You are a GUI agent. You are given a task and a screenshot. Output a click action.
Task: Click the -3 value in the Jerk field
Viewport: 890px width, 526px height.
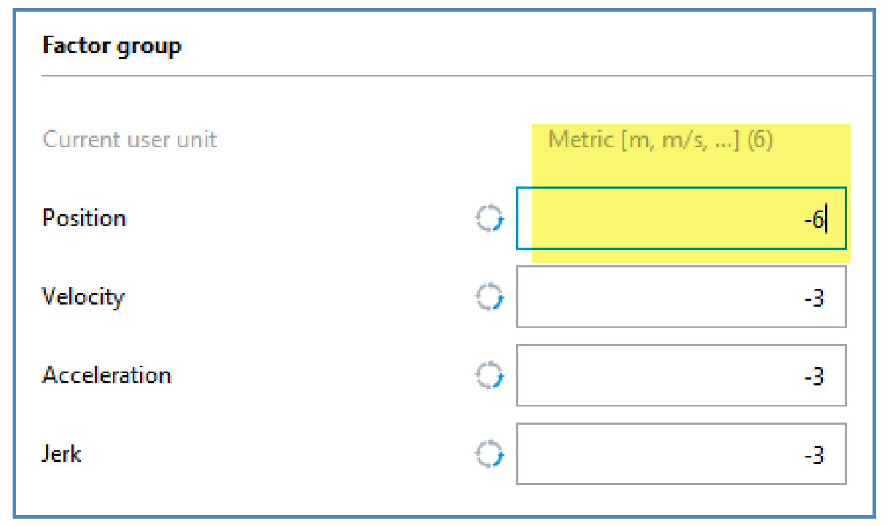[x=814, y=456]
